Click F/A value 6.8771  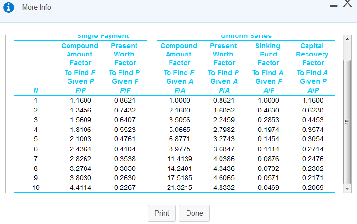point(180,139)
